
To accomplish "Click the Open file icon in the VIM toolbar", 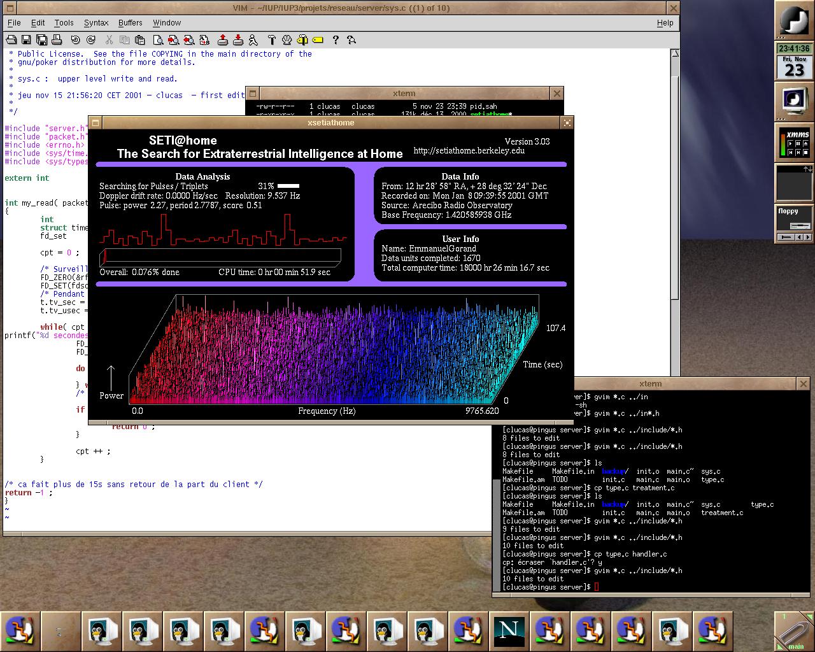I will pos(11,39).
